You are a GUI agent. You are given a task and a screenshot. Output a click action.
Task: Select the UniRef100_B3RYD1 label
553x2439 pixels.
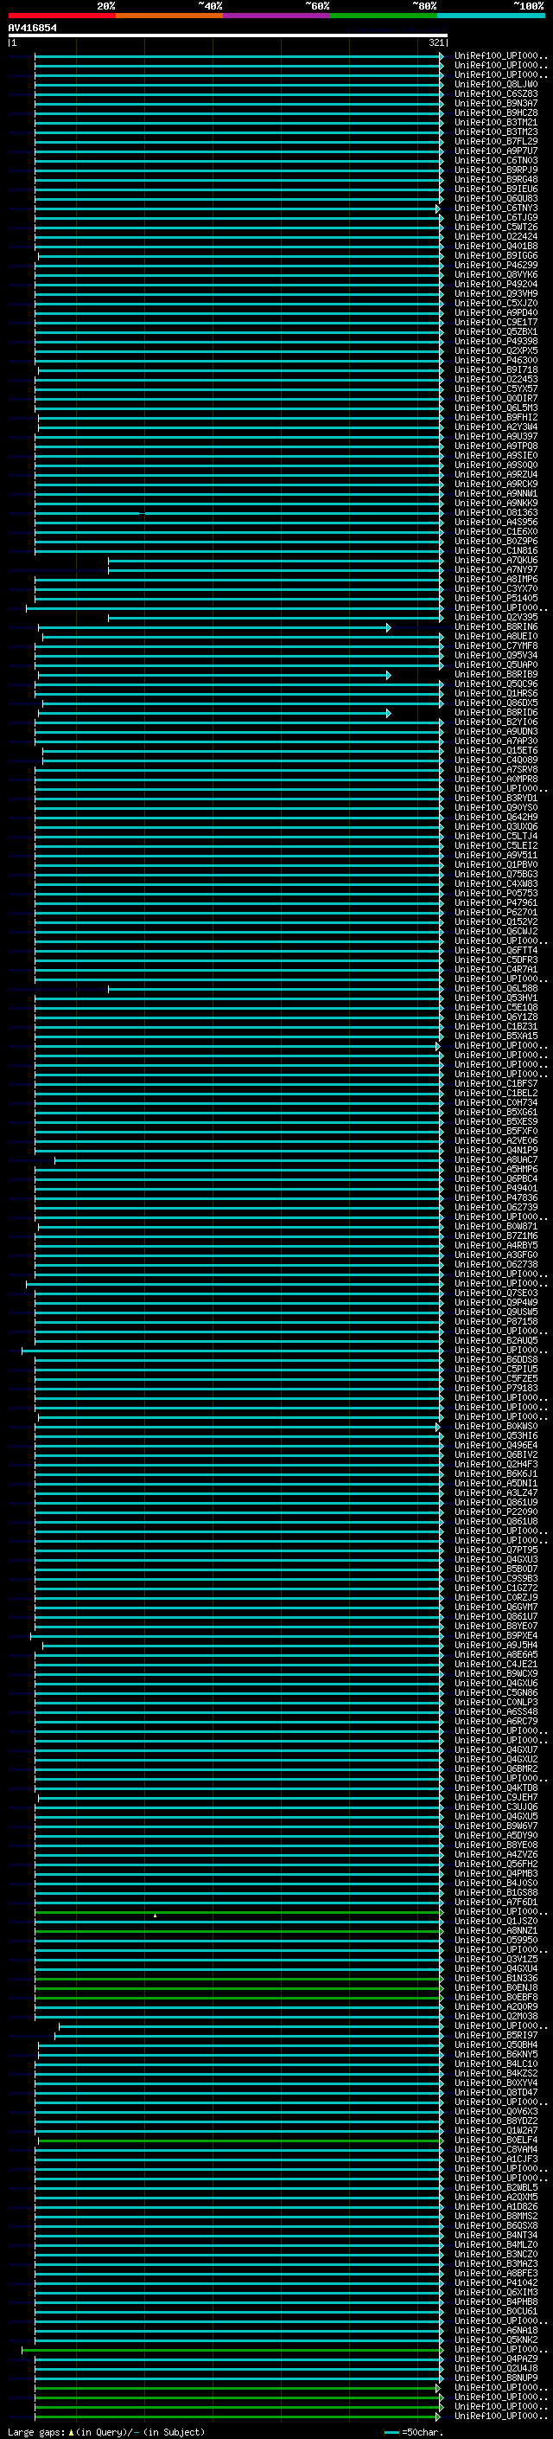point(496,799)
